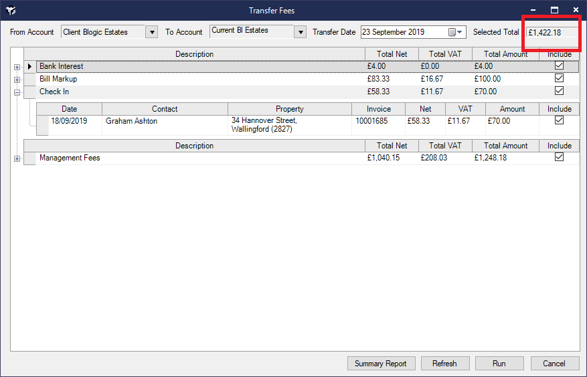Click the Summary Report button
The width and height of the screenshot is (587, 377).
tap(381, 364)
